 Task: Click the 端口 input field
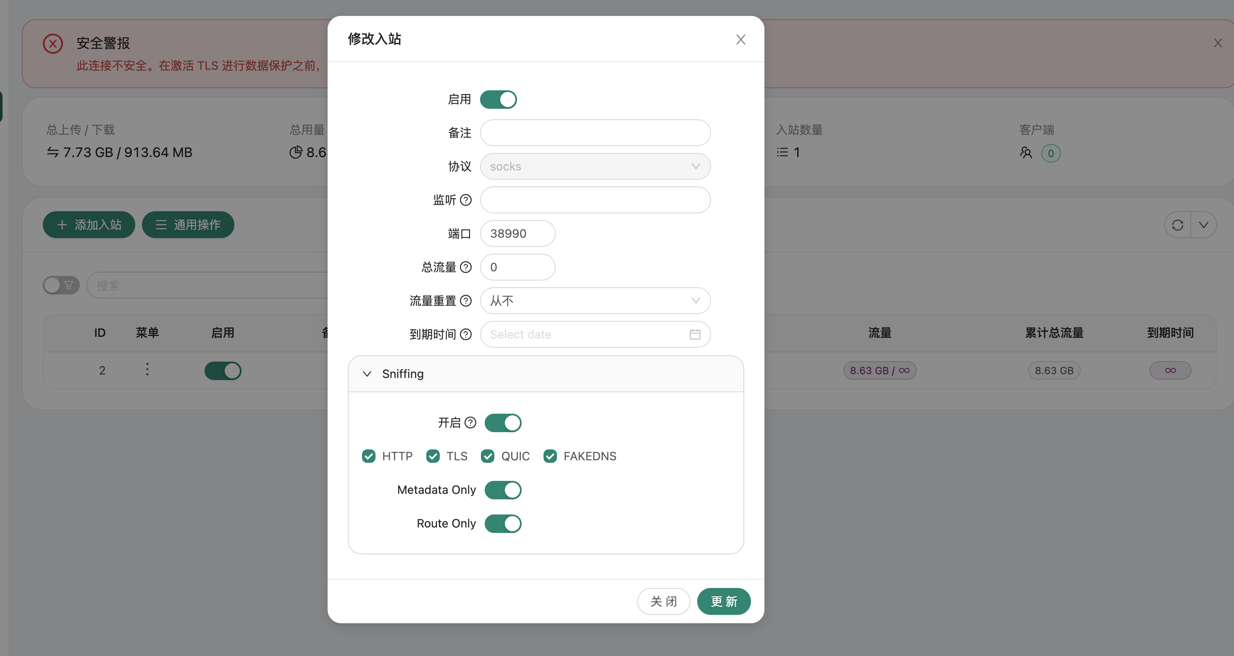517,234
